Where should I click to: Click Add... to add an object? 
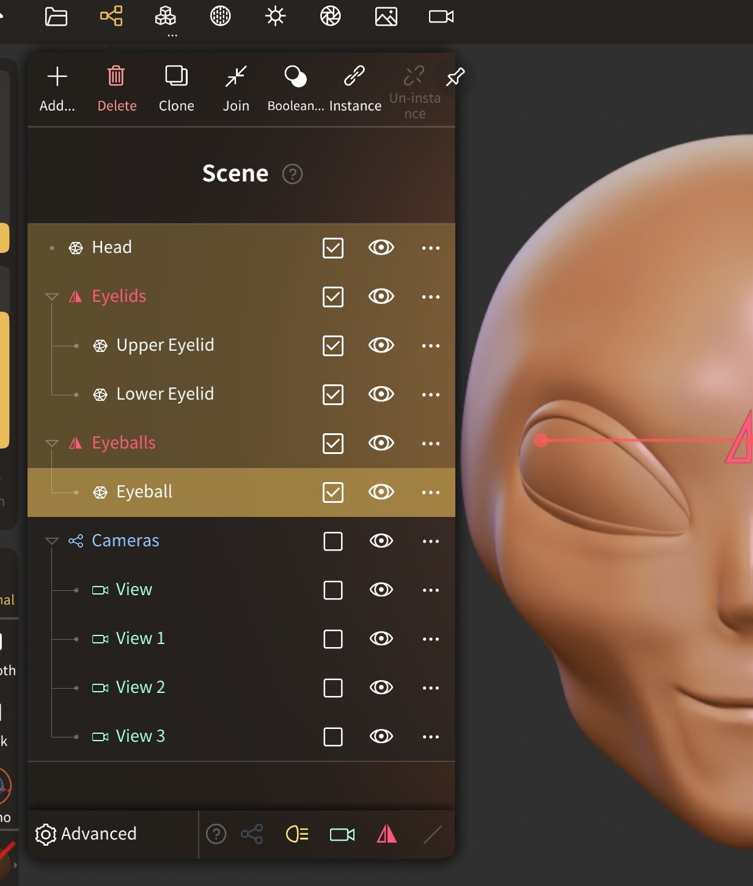pos(57,90)
